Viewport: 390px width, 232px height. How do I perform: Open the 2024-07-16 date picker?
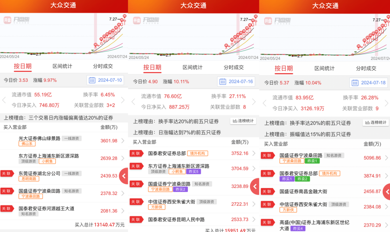236,81
